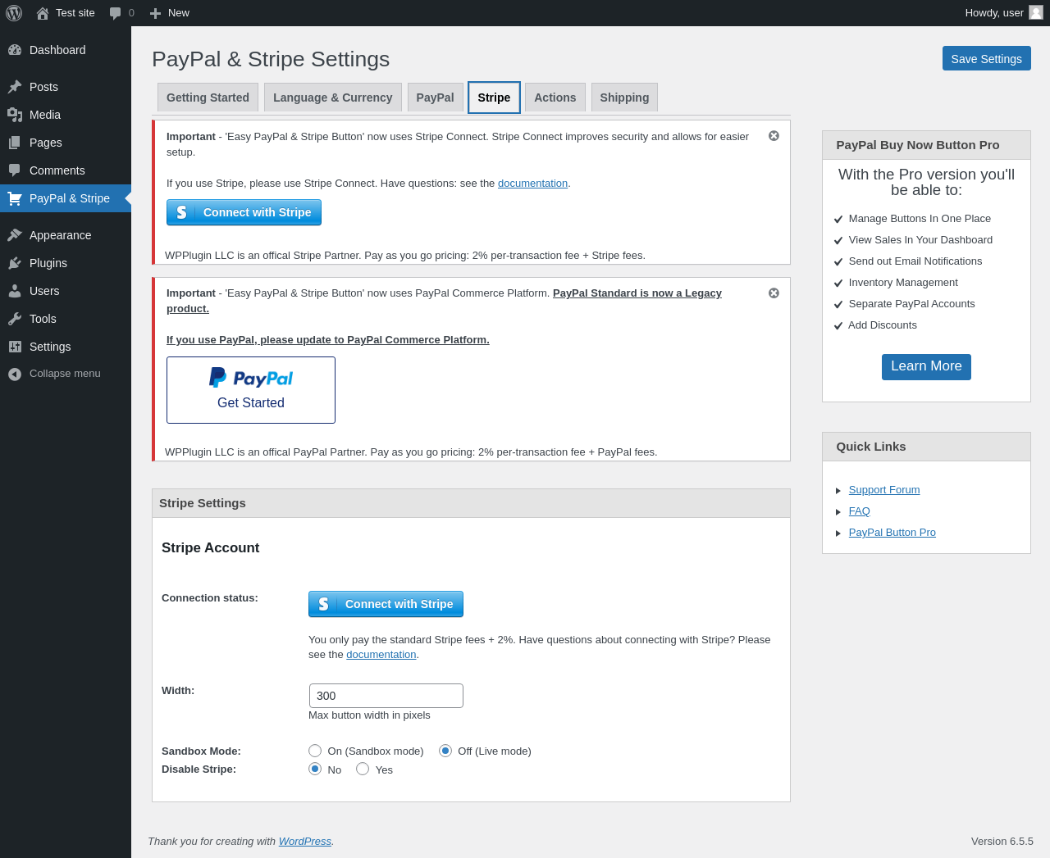
Task: Dismiss the PayPal Commerce Platform notice
Action: (774, 293)
